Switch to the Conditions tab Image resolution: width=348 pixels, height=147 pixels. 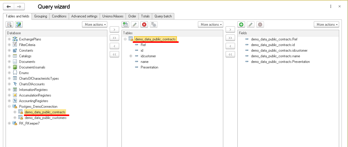click(x=59, y=16)
